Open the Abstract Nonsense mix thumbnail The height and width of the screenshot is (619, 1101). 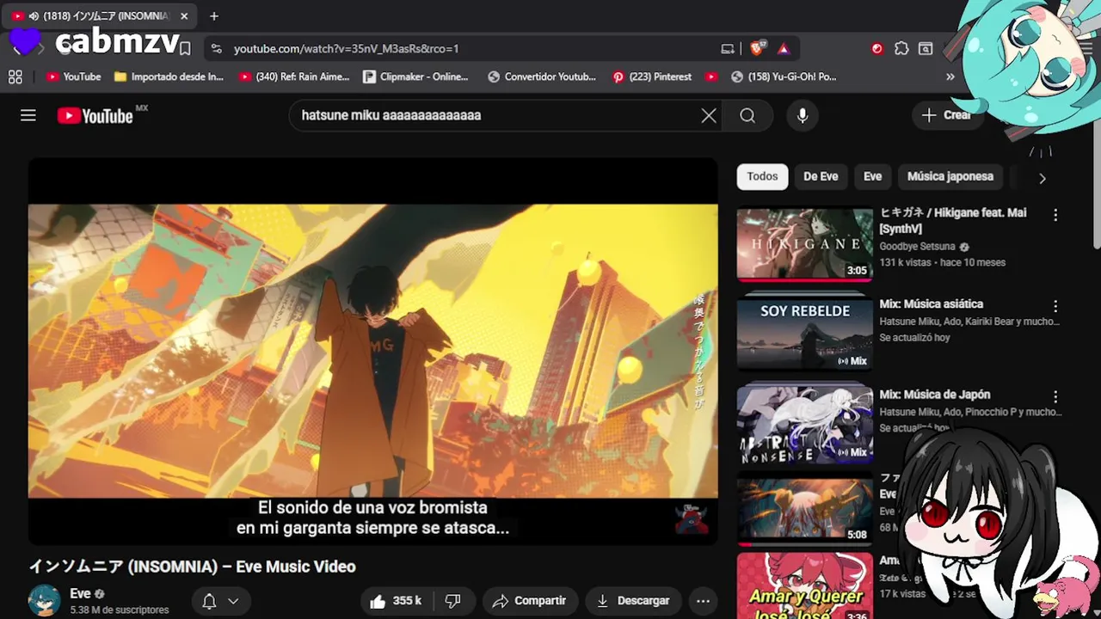coord(805,424)
